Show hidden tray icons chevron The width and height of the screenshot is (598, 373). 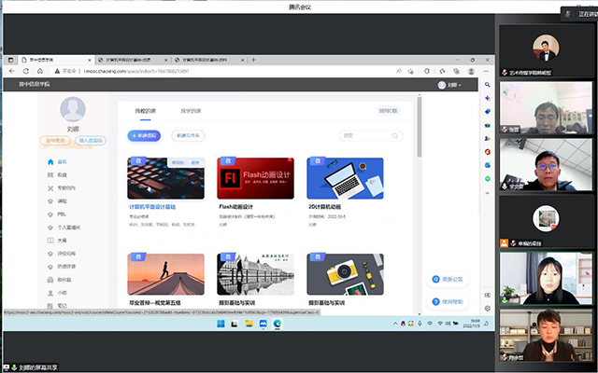click(395, 324)
